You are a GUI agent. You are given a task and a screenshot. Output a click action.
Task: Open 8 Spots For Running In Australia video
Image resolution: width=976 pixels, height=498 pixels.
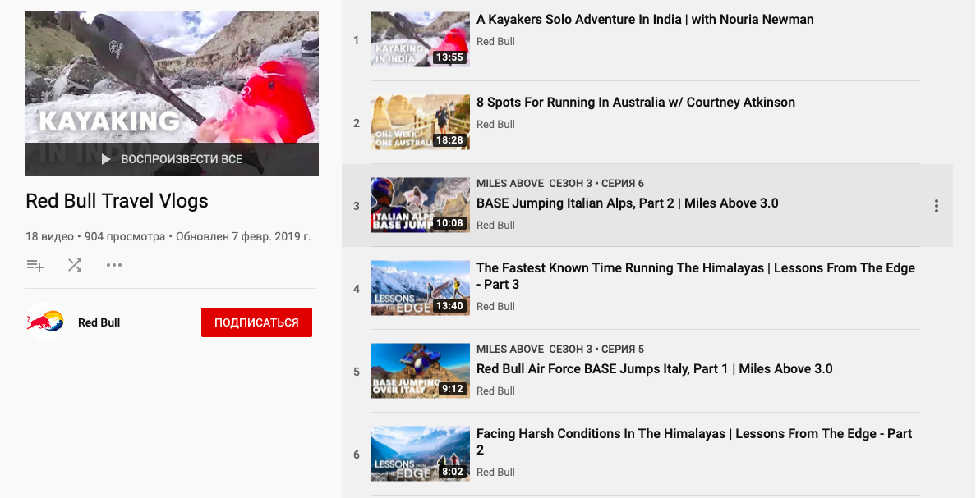click(636, 102)
